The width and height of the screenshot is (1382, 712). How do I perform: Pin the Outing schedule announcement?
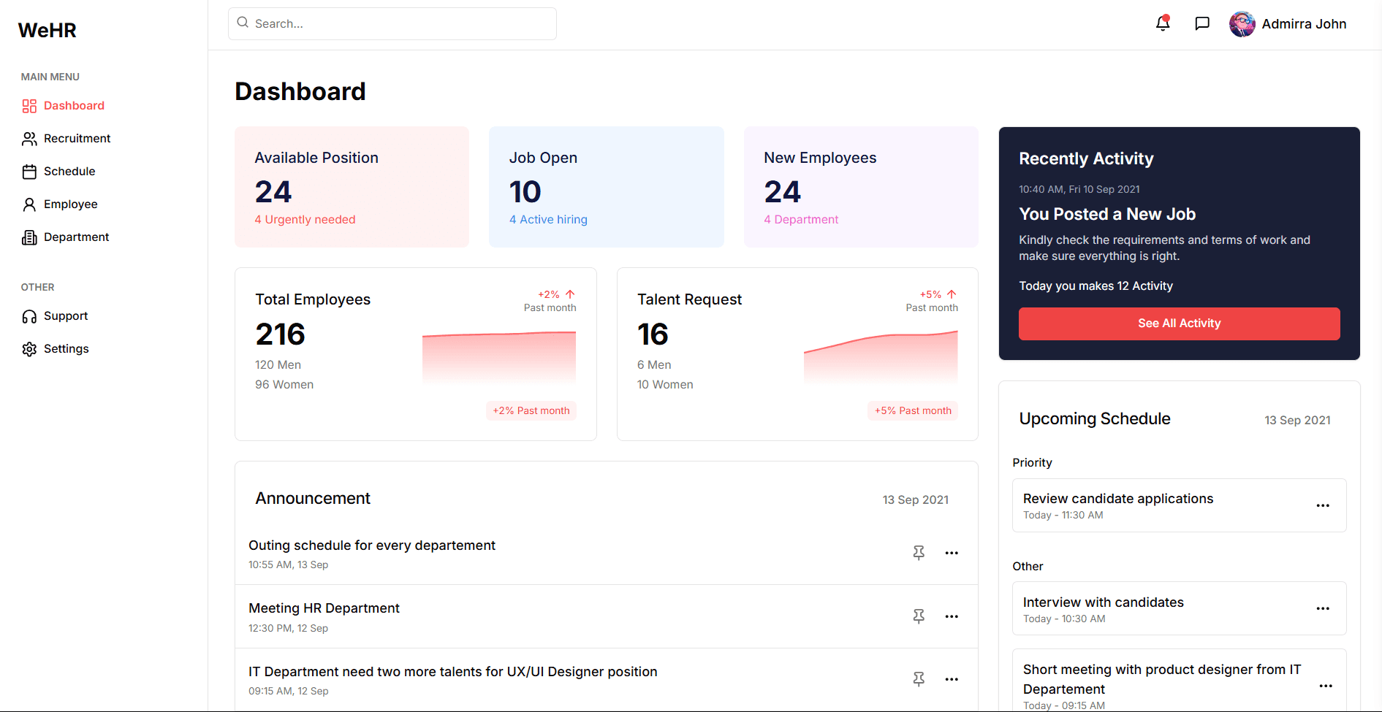(x=919, y=553)
